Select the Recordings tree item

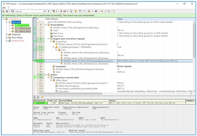pos(17,37)
